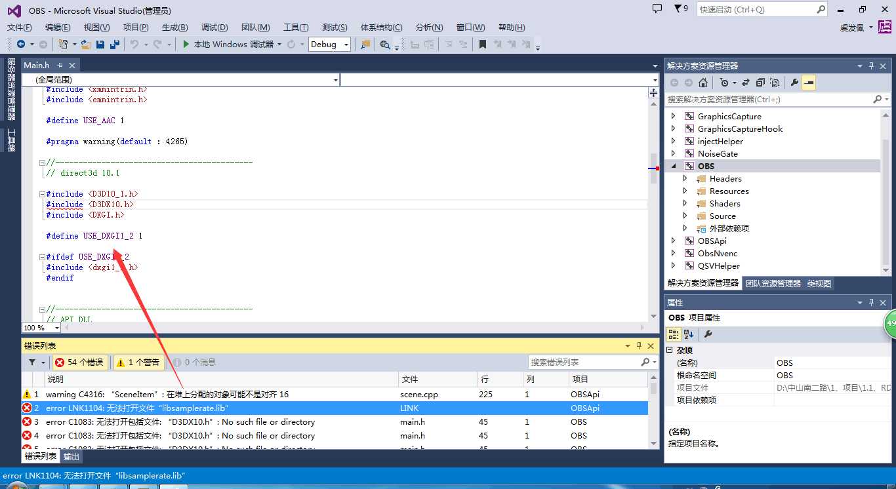Screen dimensions: 896x489
Task: Collapse the 杂项 category in Properties
Action: pyautogui.click(x=670, y=350)
